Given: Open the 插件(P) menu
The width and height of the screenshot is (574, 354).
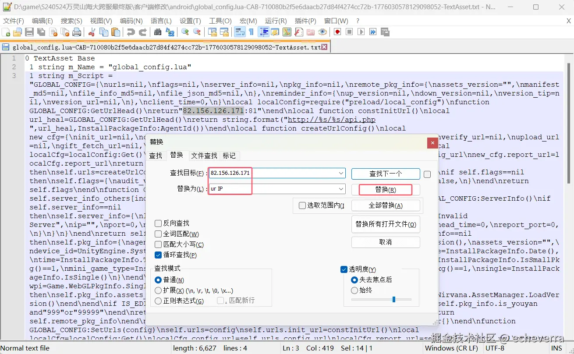Looking at the screenshot, I should [x=305, y=21].
